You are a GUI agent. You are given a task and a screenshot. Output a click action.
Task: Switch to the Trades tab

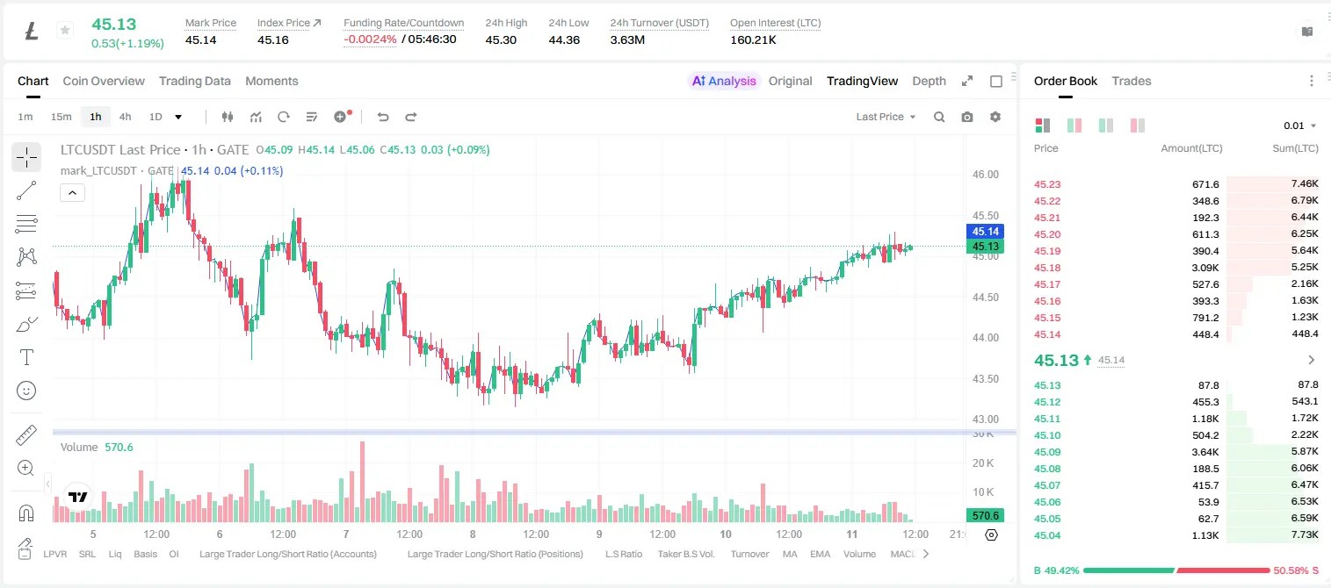click(x=1132, y=81)
